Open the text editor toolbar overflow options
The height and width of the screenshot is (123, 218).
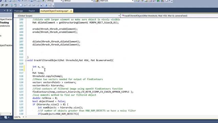point(53,5)
